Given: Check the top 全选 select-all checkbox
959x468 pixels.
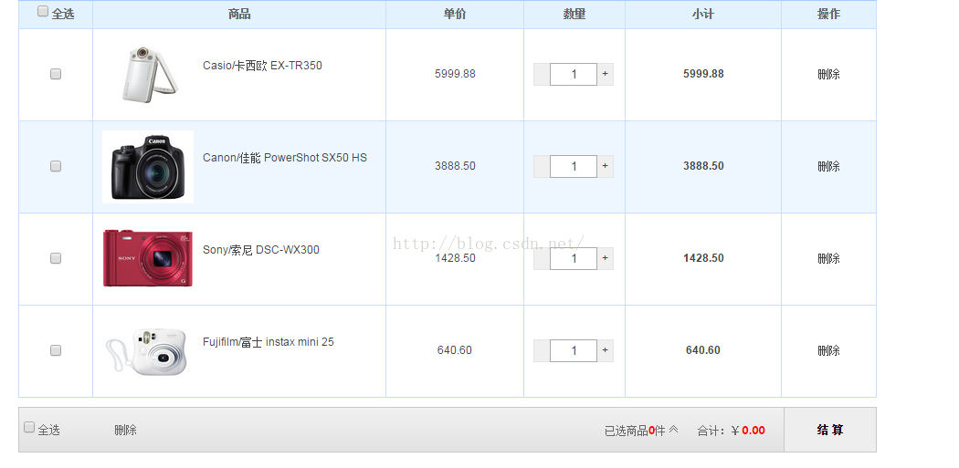Looking at the screenshot, I should click(x=43, y=11).
